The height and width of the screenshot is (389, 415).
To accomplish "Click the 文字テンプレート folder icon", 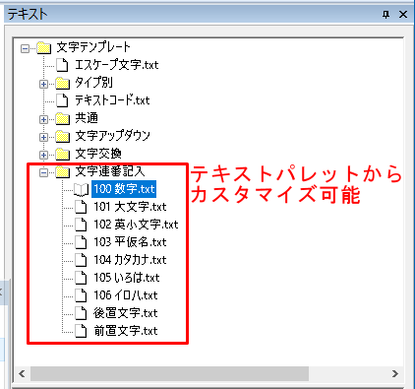I will point(43,48).
